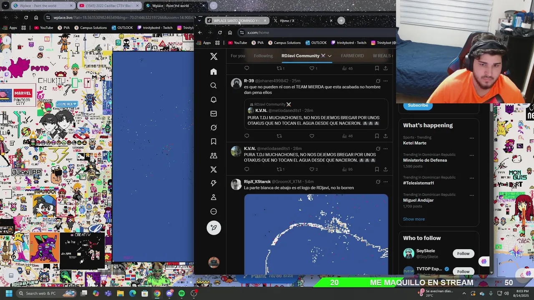
Task: Open Grok in the X sidebar
Action: tap(214, 127)
